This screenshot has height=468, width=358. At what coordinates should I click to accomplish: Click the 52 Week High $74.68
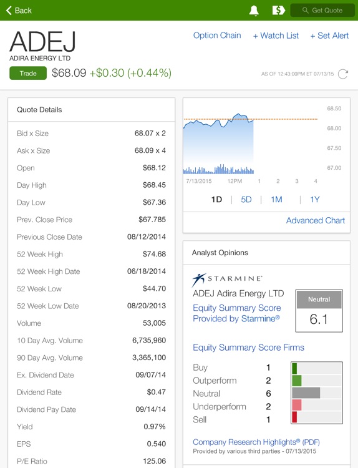click(x=154, y=255)
